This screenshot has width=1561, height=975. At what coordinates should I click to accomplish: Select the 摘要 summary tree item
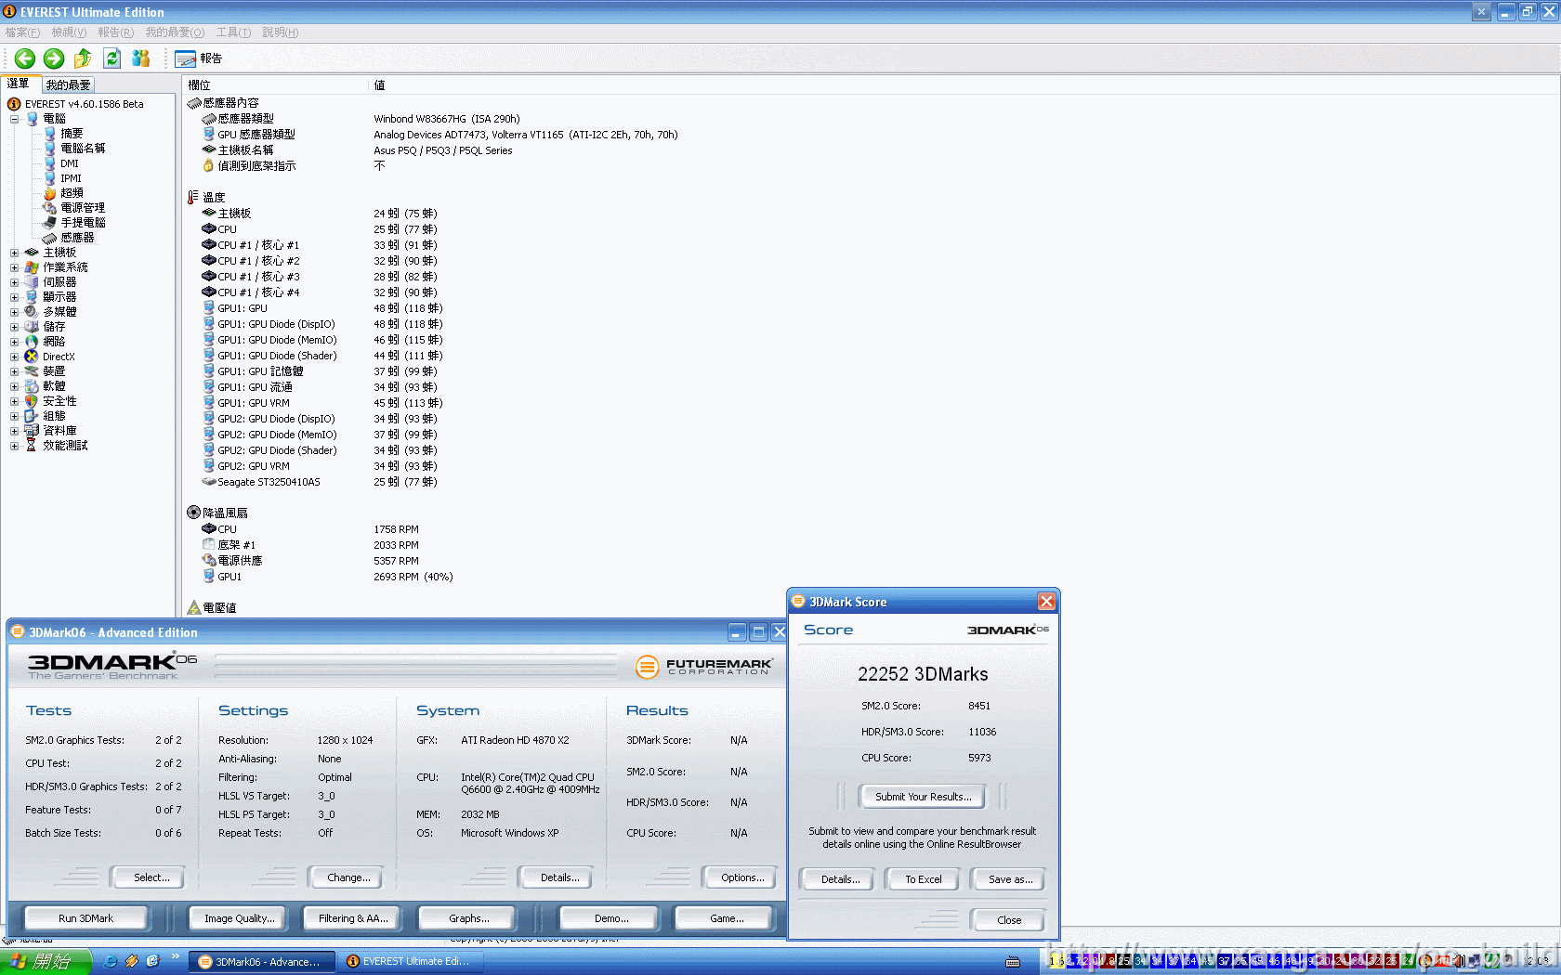(64, 134)
